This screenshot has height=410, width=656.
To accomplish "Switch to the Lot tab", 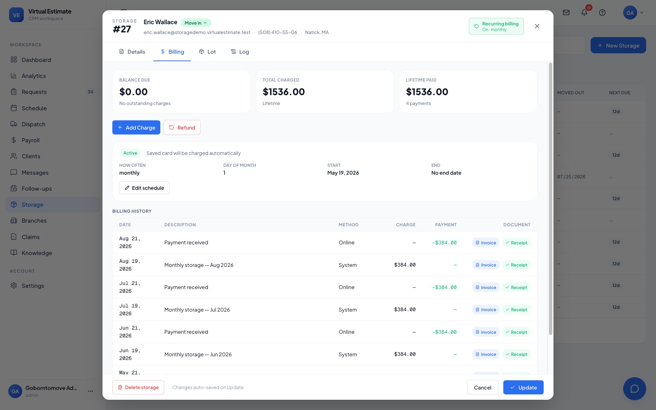I will [207, 52].
